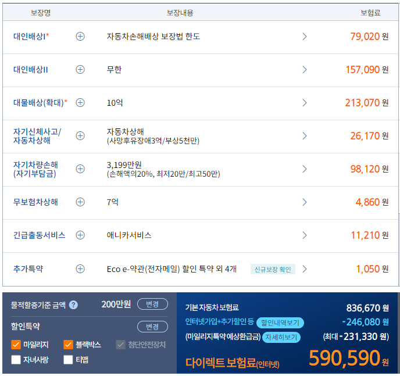Check the 티맵 discount checkbox
Image resolution: width=400 pixels, height=376 pixels.
point(68,360)
